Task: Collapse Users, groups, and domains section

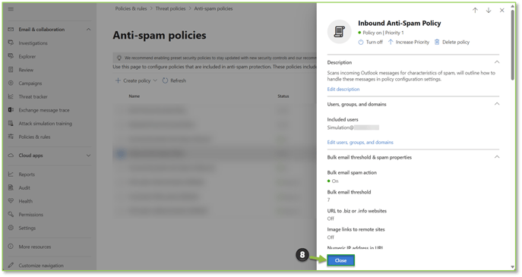Action: pos(497,104)
